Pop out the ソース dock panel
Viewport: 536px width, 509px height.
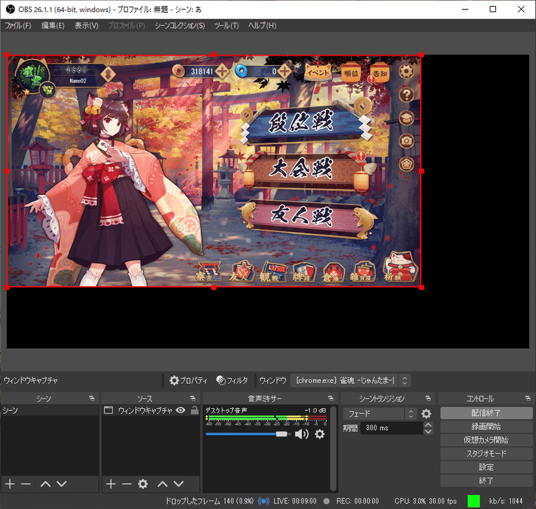coord(193,398)
